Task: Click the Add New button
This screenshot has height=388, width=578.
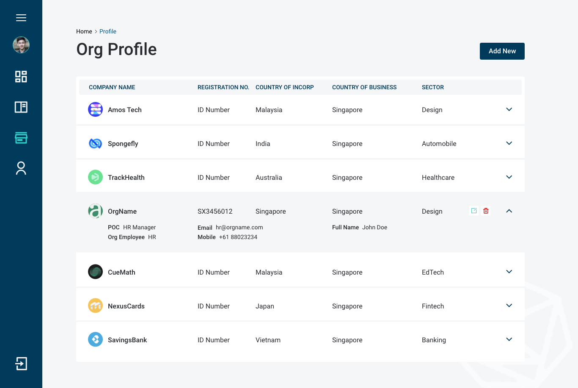Action: (x=502, y=51)
